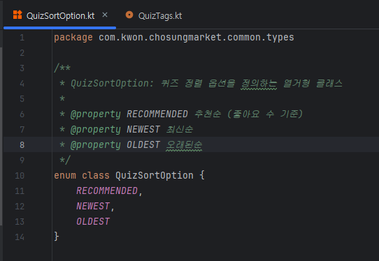Screen dimensions: 379x261
Task: Click line number 10 in the gutter
Action: (20, 176)
